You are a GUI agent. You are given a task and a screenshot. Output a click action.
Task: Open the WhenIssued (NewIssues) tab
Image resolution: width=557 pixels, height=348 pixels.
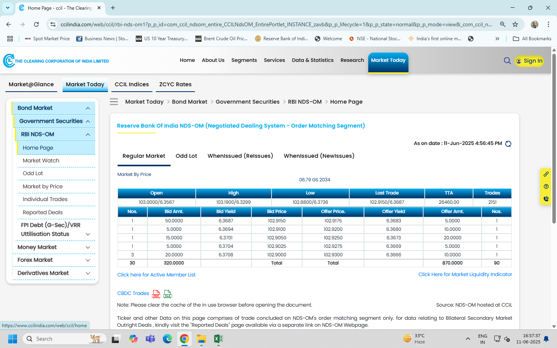click(319, 156)
